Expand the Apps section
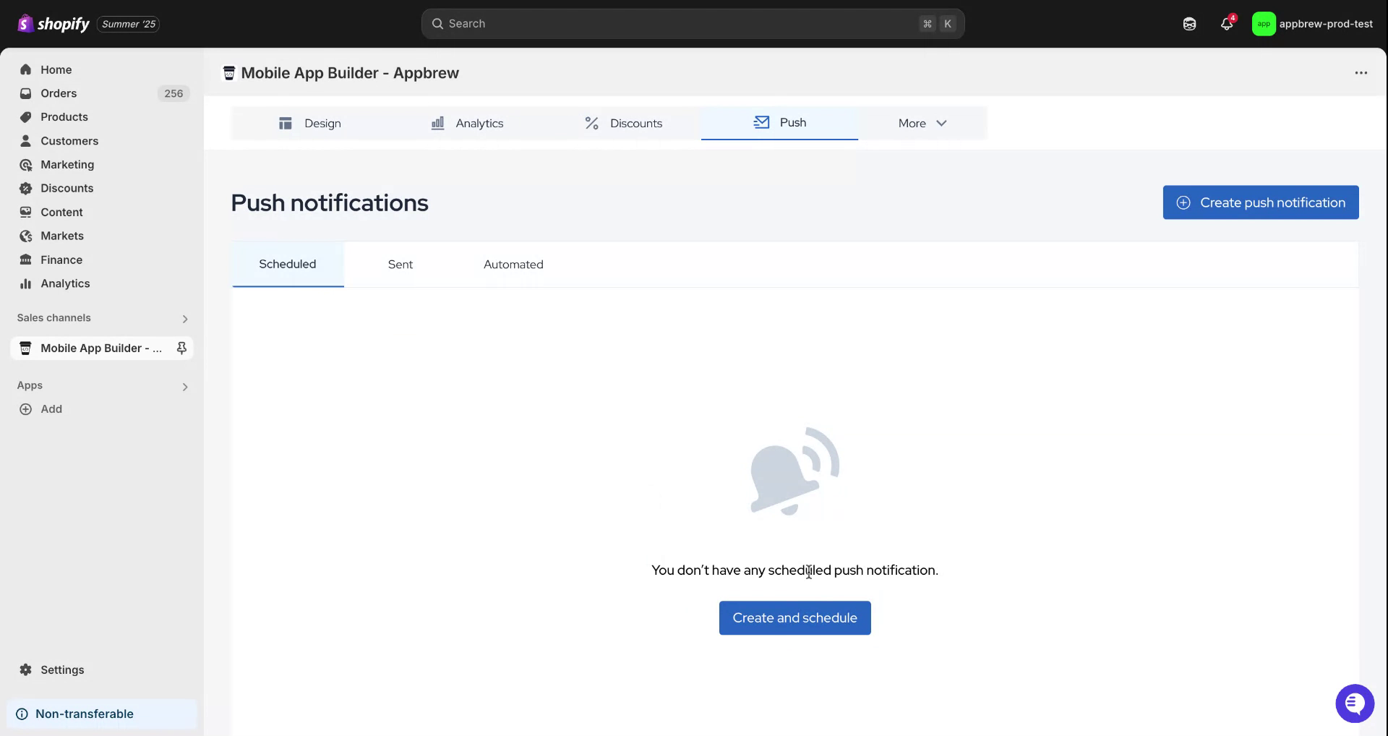This screenshot has height=736, width=1388. (x=185, y=386)
